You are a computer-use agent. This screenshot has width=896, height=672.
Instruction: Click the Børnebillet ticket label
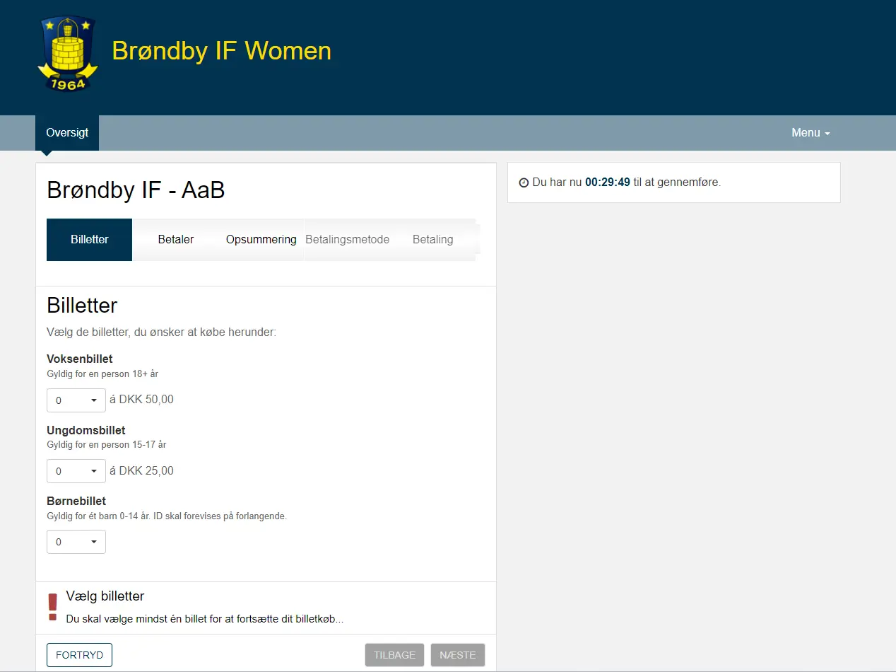76,502
